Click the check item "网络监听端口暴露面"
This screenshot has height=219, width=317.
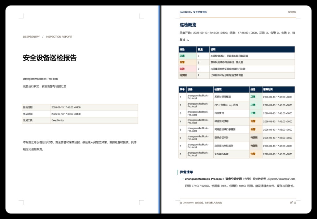pyautogui.click(x=225, y=129)
